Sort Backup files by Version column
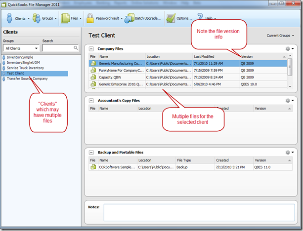This screenshot has width=303, height=231. [273, 160]
